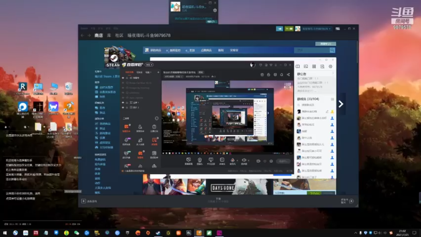The height and width of the screenshot is (237, 421).
Task: Open the Windows Start menu
Action: point(5,233)
